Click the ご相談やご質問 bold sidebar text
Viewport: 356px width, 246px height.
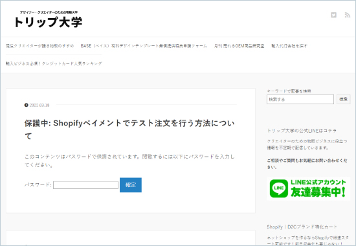click(x=307, y=164)
